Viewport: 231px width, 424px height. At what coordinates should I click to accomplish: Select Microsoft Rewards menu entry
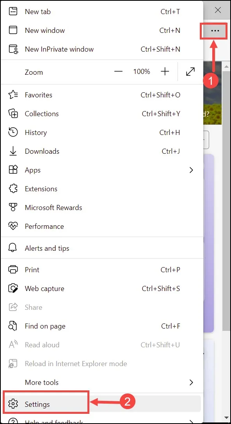(102, 208)
